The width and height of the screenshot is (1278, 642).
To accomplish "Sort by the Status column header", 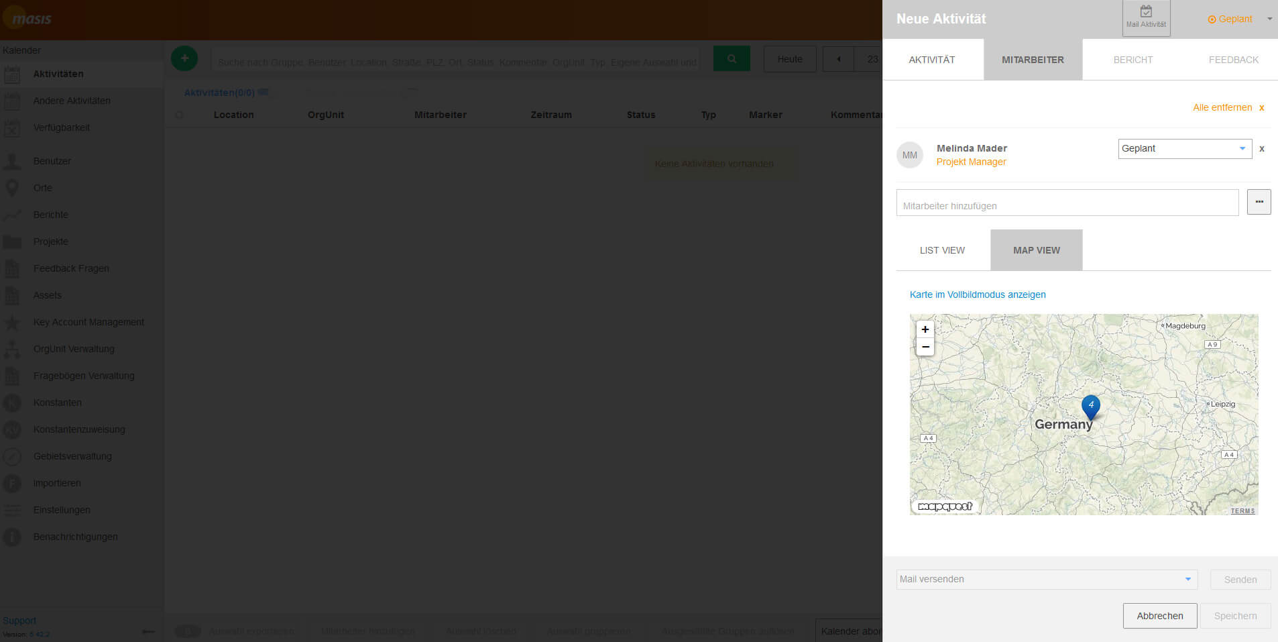I will [x=641, y=115].
